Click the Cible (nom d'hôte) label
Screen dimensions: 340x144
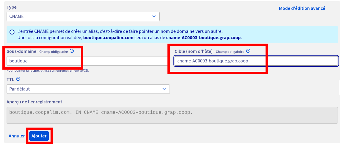pyautogui.click(x=193, y=51)
